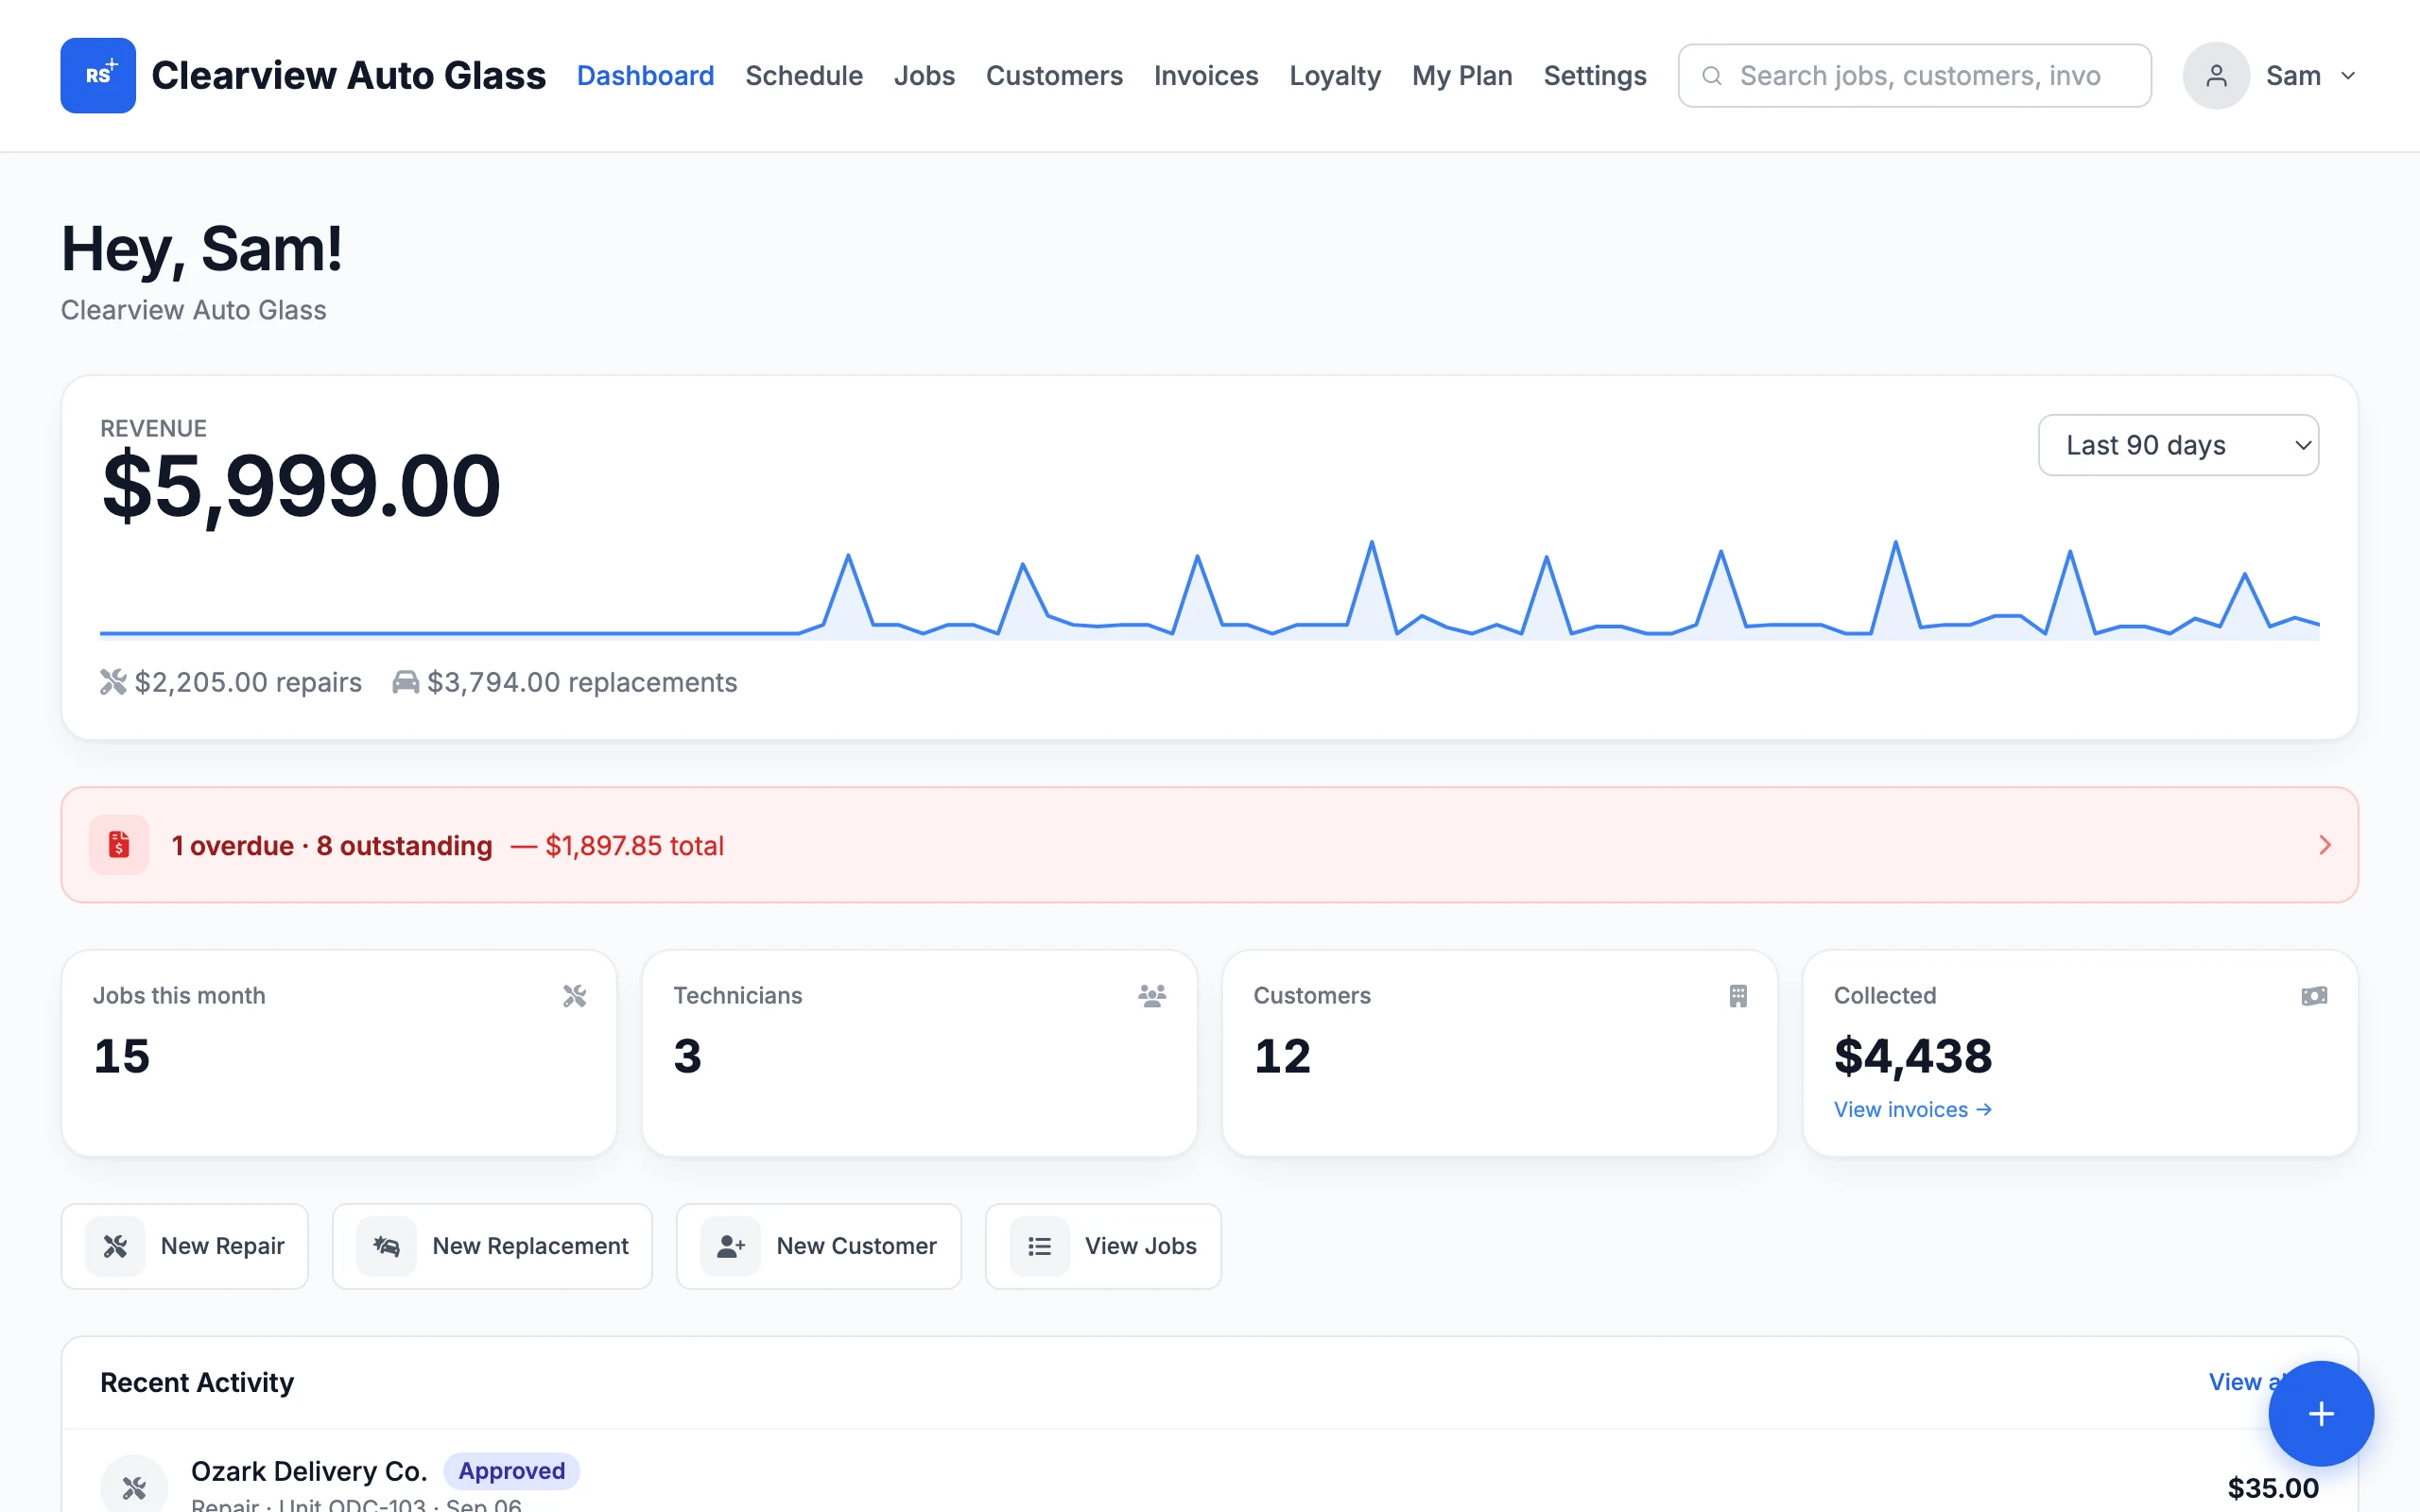Click the New Repair button
Viewport: 2420px width, 1512px height.
(185, 1246)
